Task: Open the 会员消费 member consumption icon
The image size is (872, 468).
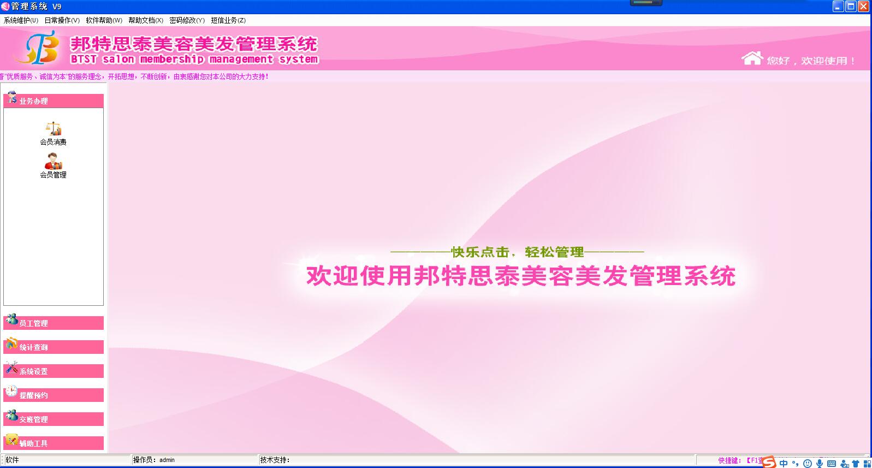Action: [53, 133]
